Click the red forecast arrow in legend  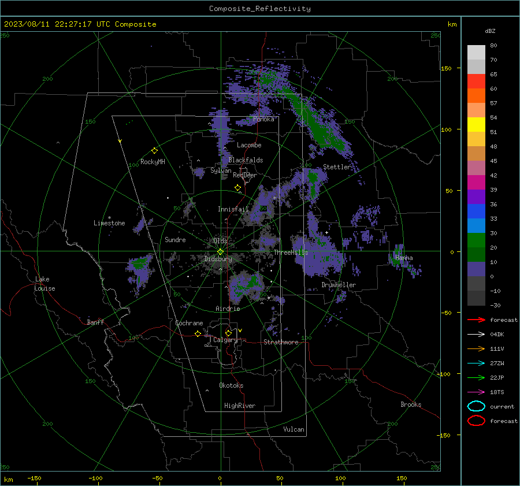coord(476,320)
